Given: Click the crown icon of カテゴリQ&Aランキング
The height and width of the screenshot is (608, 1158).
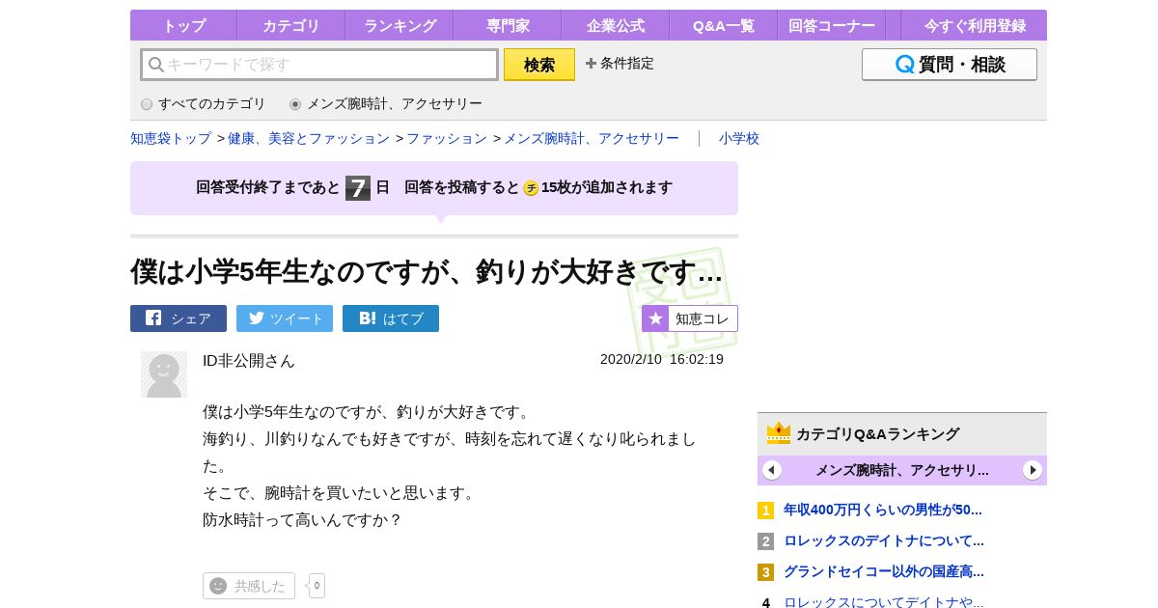Looking at the screenshot, I should 779,433.
